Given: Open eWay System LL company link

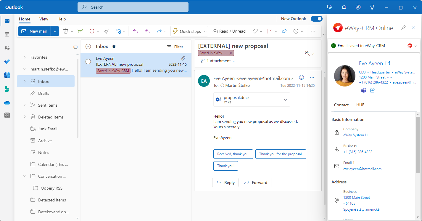Looking at the screenshot, I should [x=356, y=135].
